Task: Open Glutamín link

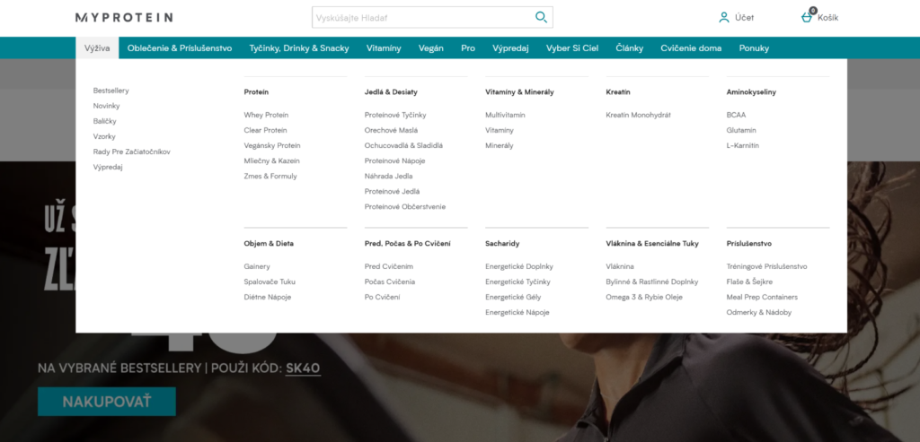Action: pos(741,130)
